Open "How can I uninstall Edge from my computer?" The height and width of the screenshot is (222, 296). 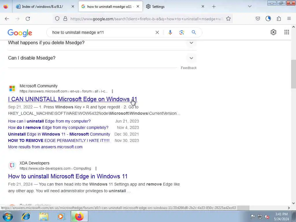point(49,121)
